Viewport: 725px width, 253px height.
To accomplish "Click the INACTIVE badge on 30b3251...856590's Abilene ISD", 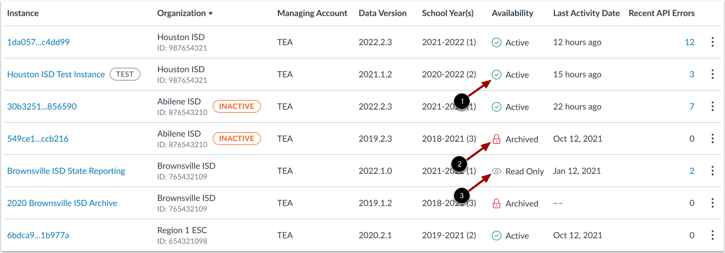I will point(237,106).
